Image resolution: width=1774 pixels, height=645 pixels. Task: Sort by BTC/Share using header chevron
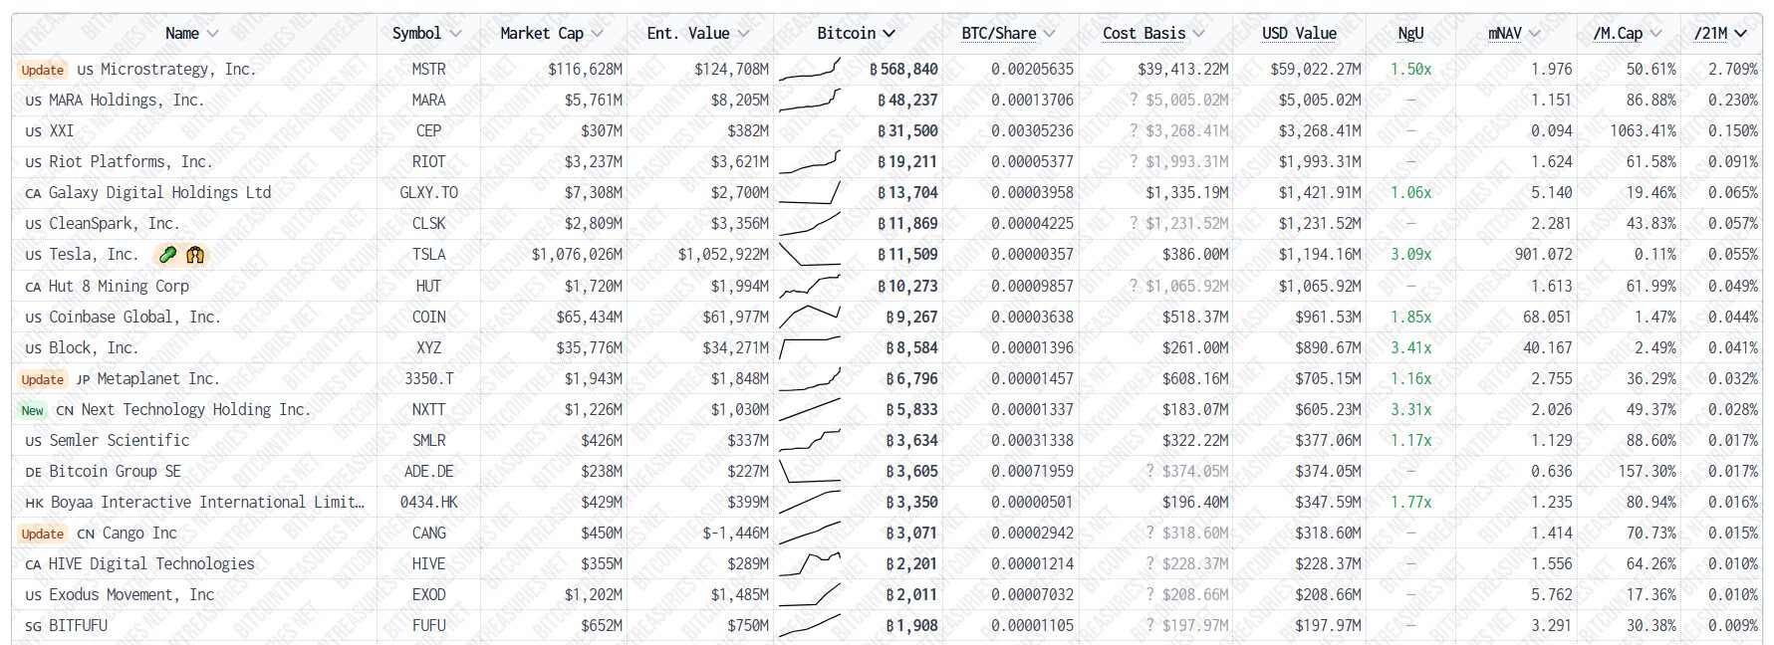(x=1049, y=34)
